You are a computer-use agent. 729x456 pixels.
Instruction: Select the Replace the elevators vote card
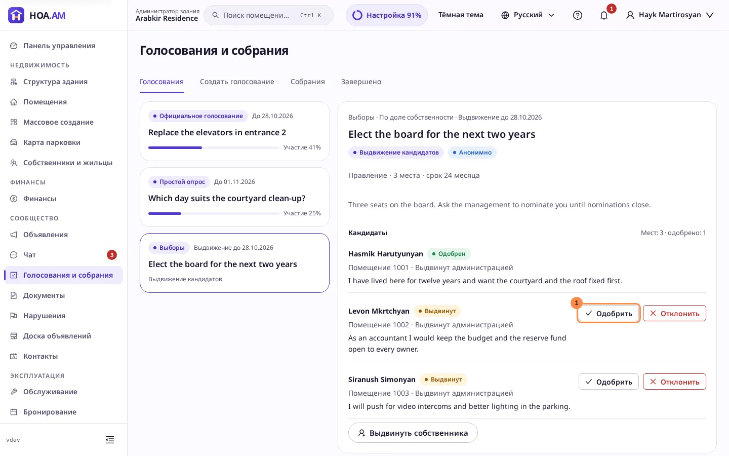coord(234,131)
